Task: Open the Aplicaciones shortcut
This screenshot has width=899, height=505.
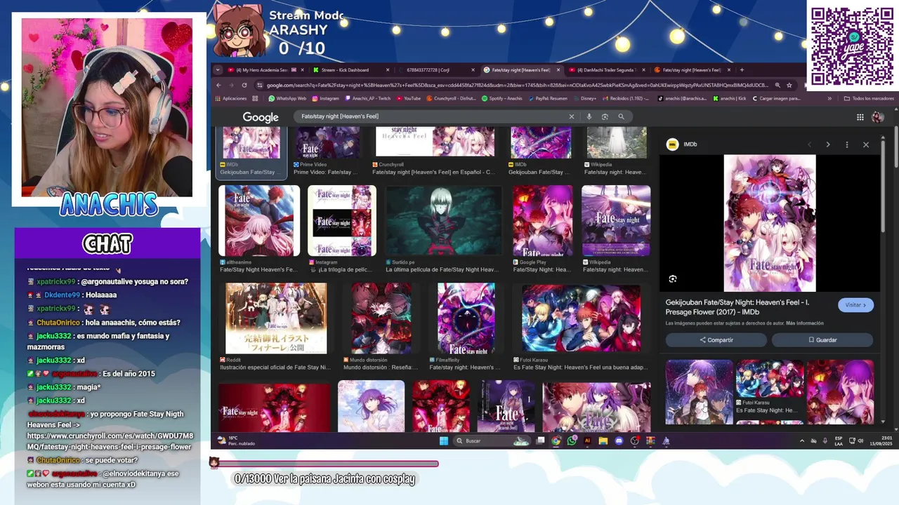Action: pos(230,98)
